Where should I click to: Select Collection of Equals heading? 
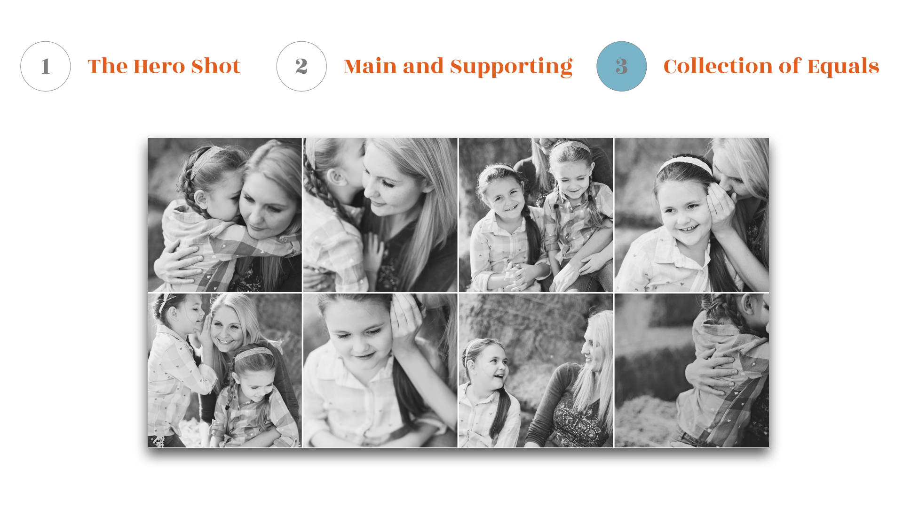tap(771, 66)
